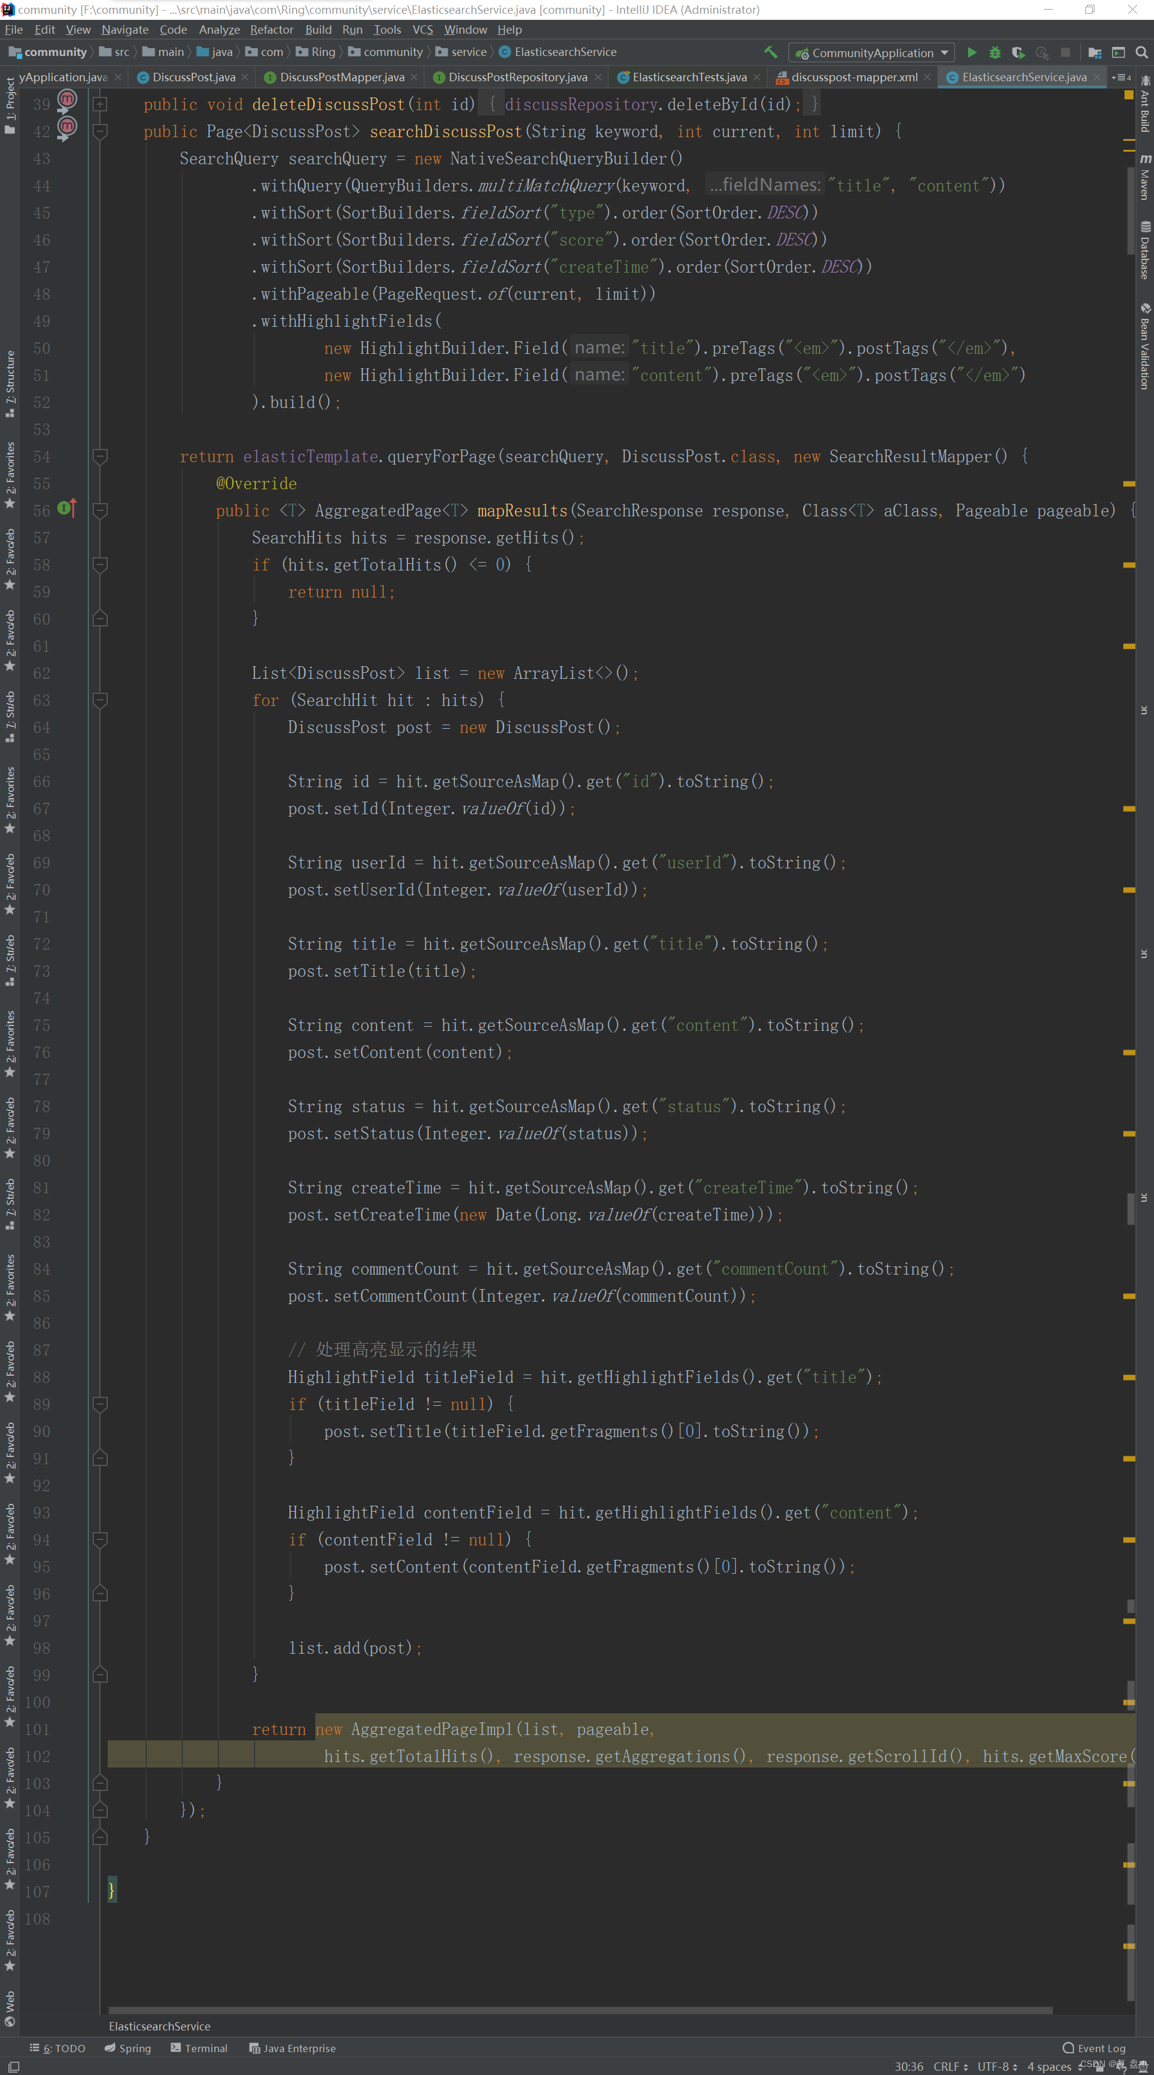The height and width of the screenshot is (2075, 1154).
Task: Open the Event Log
Action: [x=1094, y=2047]
